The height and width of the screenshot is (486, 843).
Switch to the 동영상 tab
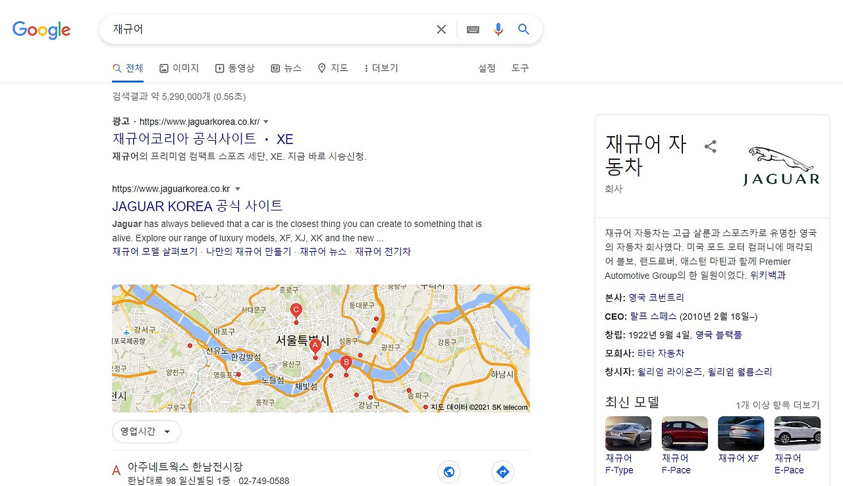coord(235,68)
